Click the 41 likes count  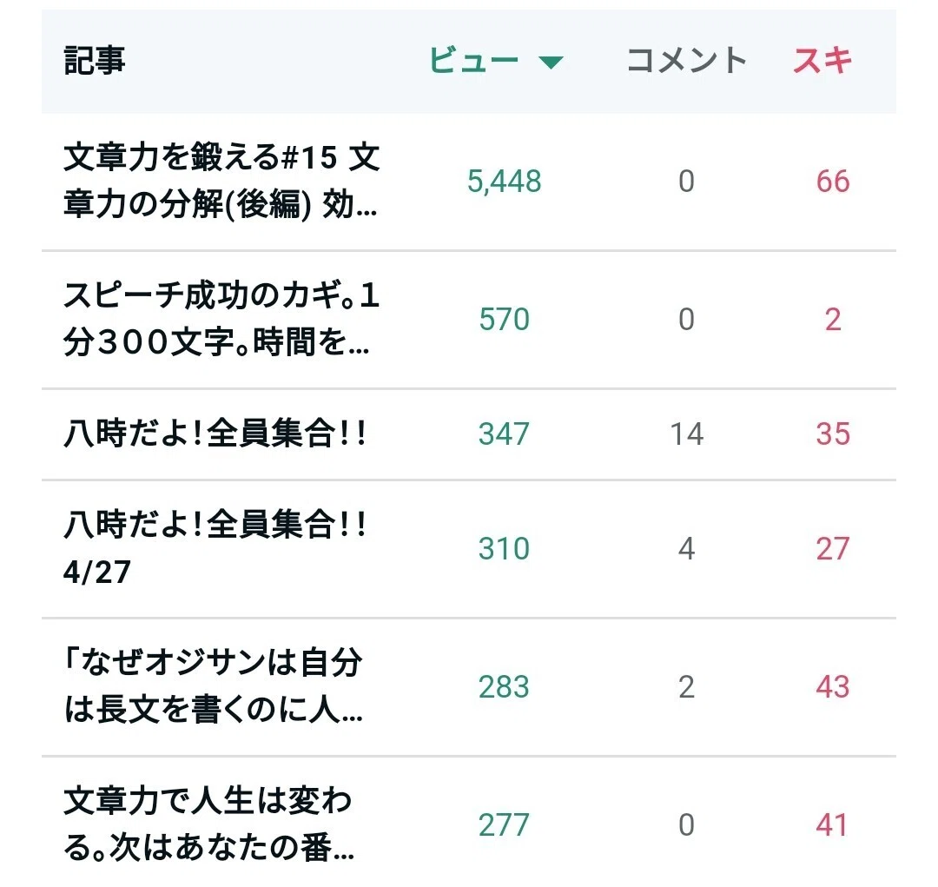[x=831, y=824]
